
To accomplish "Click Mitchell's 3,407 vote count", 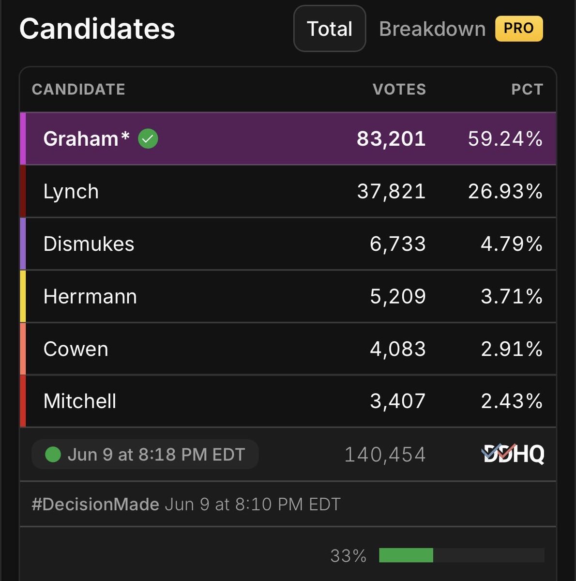I will (x=398, y=401).
